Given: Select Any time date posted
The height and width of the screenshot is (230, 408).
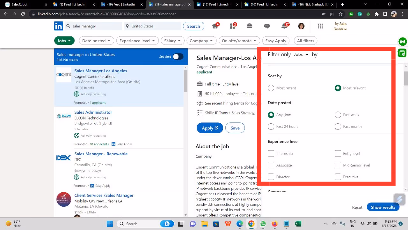Looking at the screenshot, I should coord(271,115).
